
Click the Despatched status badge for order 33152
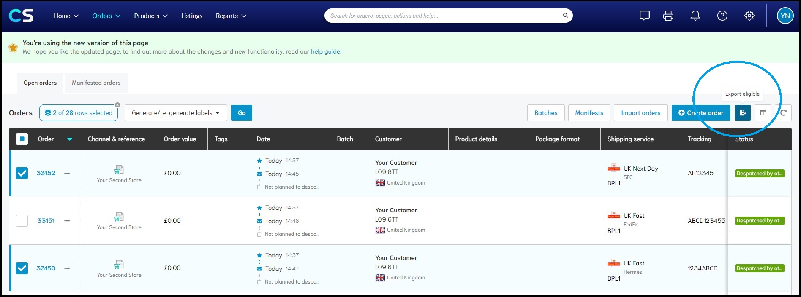(760, 174)
